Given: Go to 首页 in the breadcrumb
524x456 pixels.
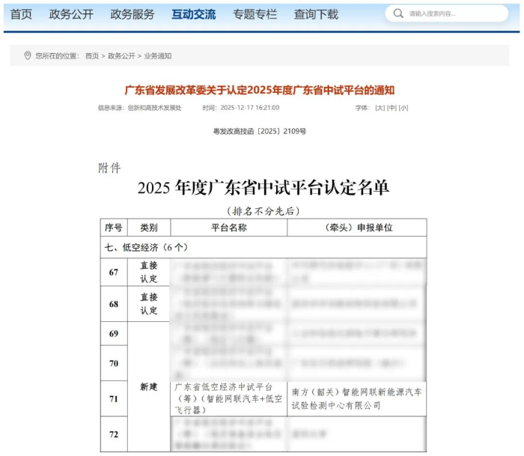Looking at the screenshot, I should tap(92, 56).
